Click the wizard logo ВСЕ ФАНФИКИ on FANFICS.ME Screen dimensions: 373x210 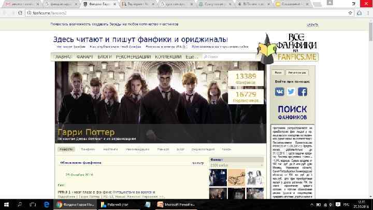pos(288,48)
